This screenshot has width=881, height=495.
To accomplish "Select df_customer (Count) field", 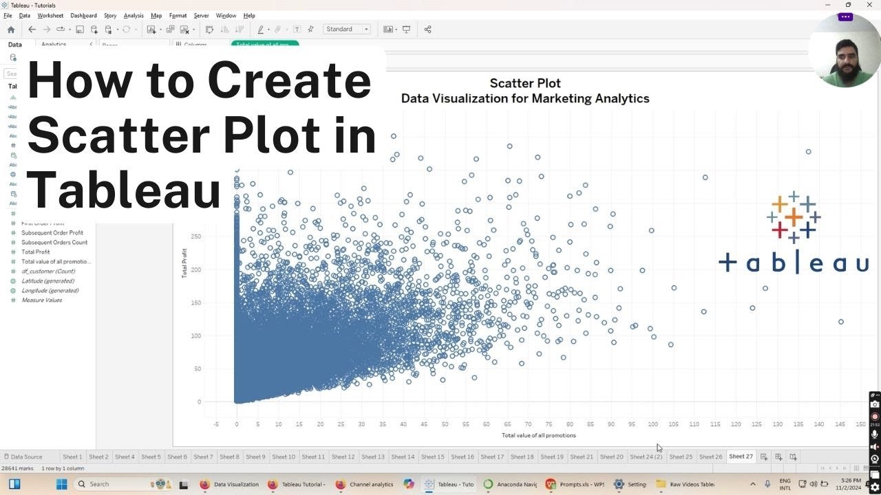I will tap(48, 272).
